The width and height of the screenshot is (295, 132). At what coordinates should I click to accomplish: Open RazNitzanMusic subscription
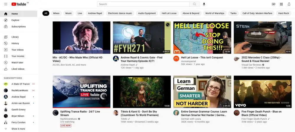(19, 90)
